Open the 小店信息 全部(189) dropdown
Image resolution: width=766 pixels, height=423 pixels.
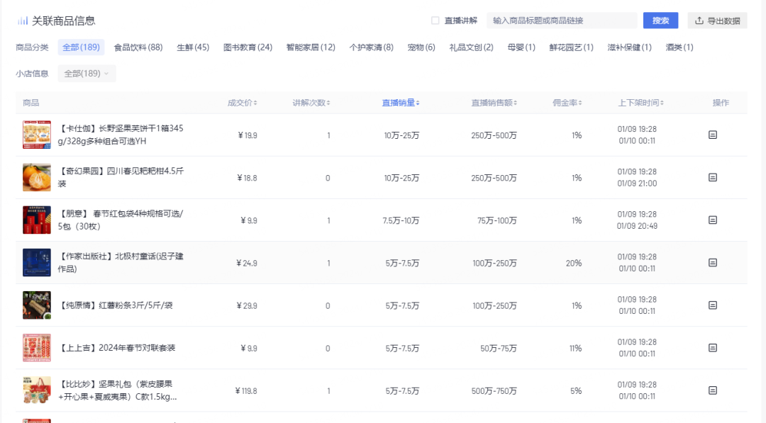click(x=87, y=74)
